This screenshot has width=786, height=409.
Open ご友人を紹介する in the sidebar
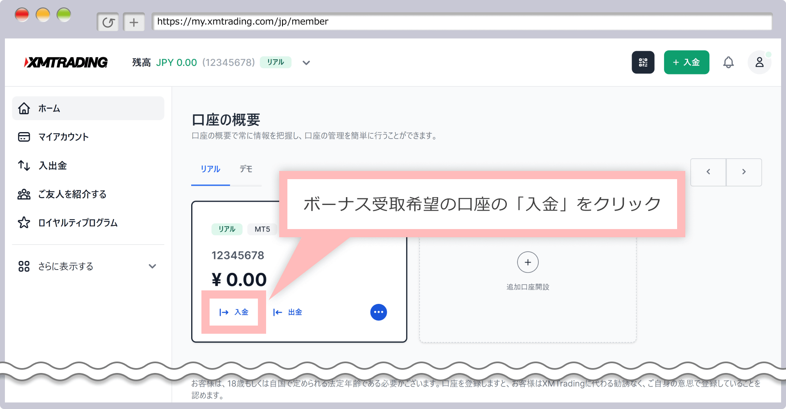(88, 194)
